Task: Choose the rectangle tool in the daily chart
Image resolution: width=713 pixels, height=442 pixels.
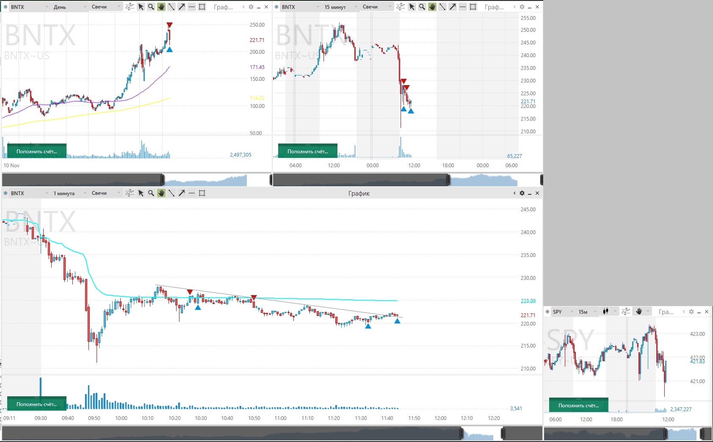Action: pos(202,7)
